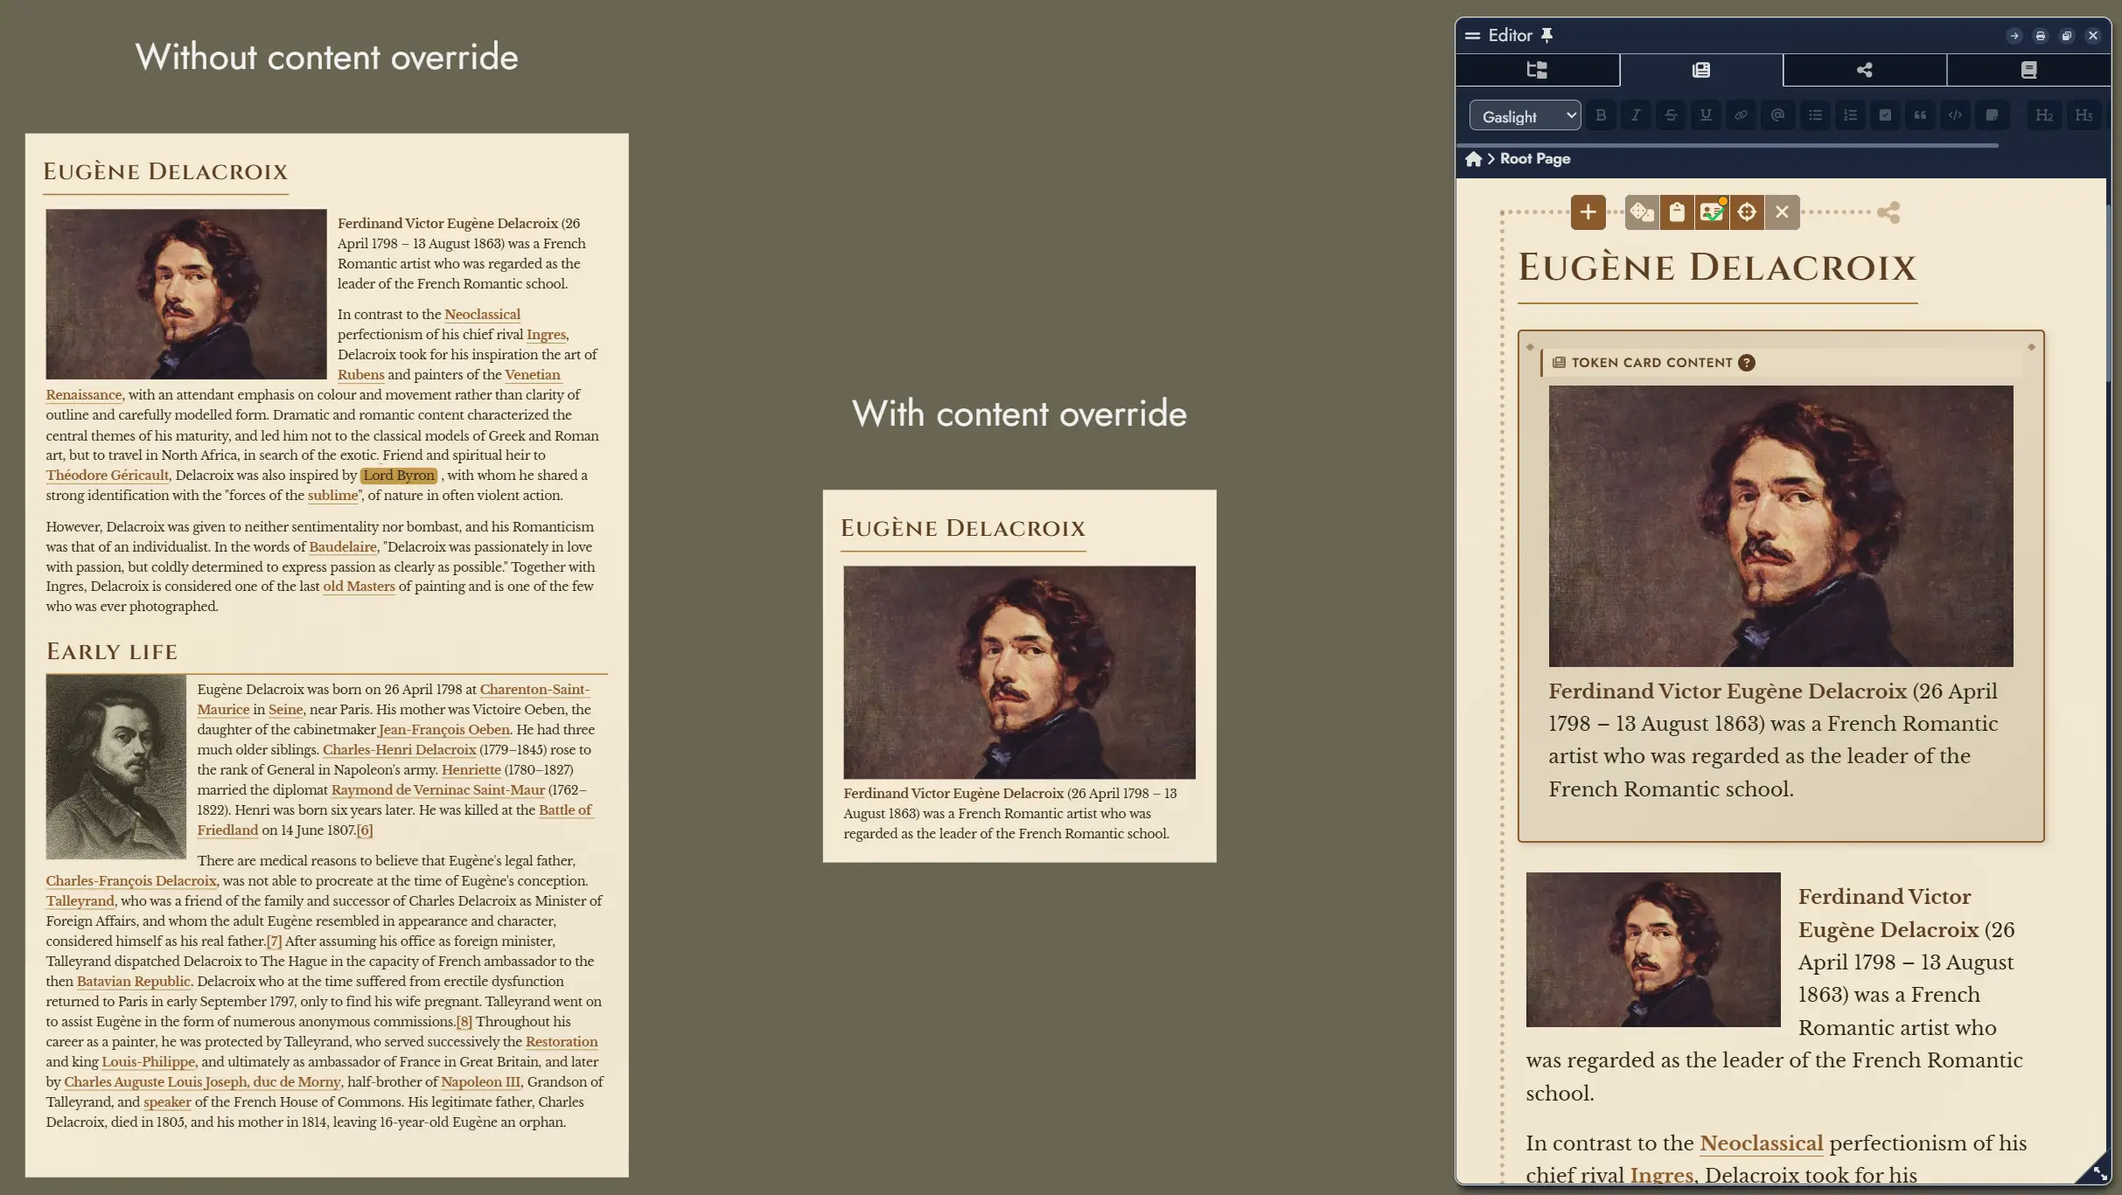This screenshot has height=1195, width=2122.
Task: Toggle the numbered list formatting
Action: click(1850, 115)
